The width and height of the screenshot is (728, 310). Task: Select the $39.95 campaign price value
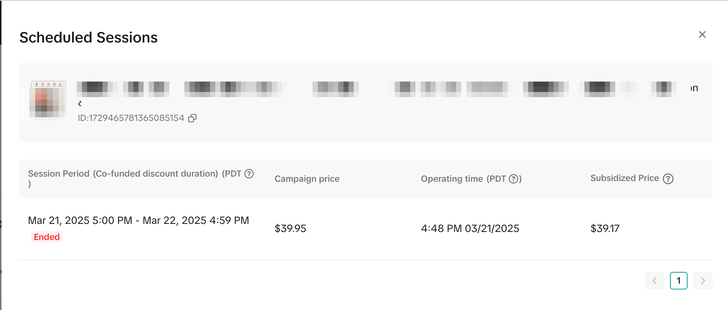click(x=290, y=229)
